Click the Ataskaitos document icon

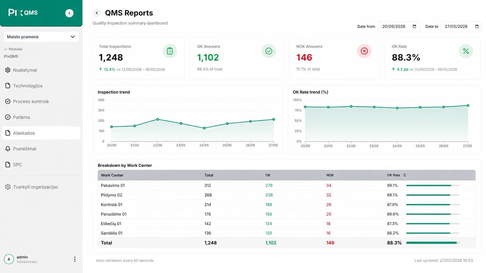[x=8, y=133]
